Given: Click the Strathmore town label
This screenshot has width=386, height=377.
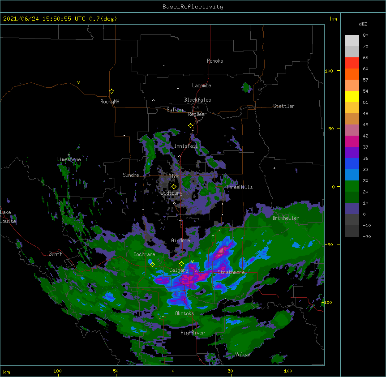Looking at the screenshot, I should pyautogui.click(x=231, y=272).
